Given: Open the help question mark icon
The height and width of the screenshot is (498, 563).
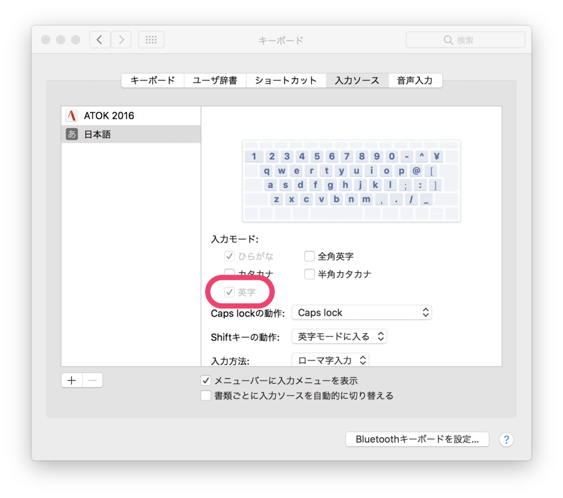Looking at the screenshot, I should pos(506,439).
